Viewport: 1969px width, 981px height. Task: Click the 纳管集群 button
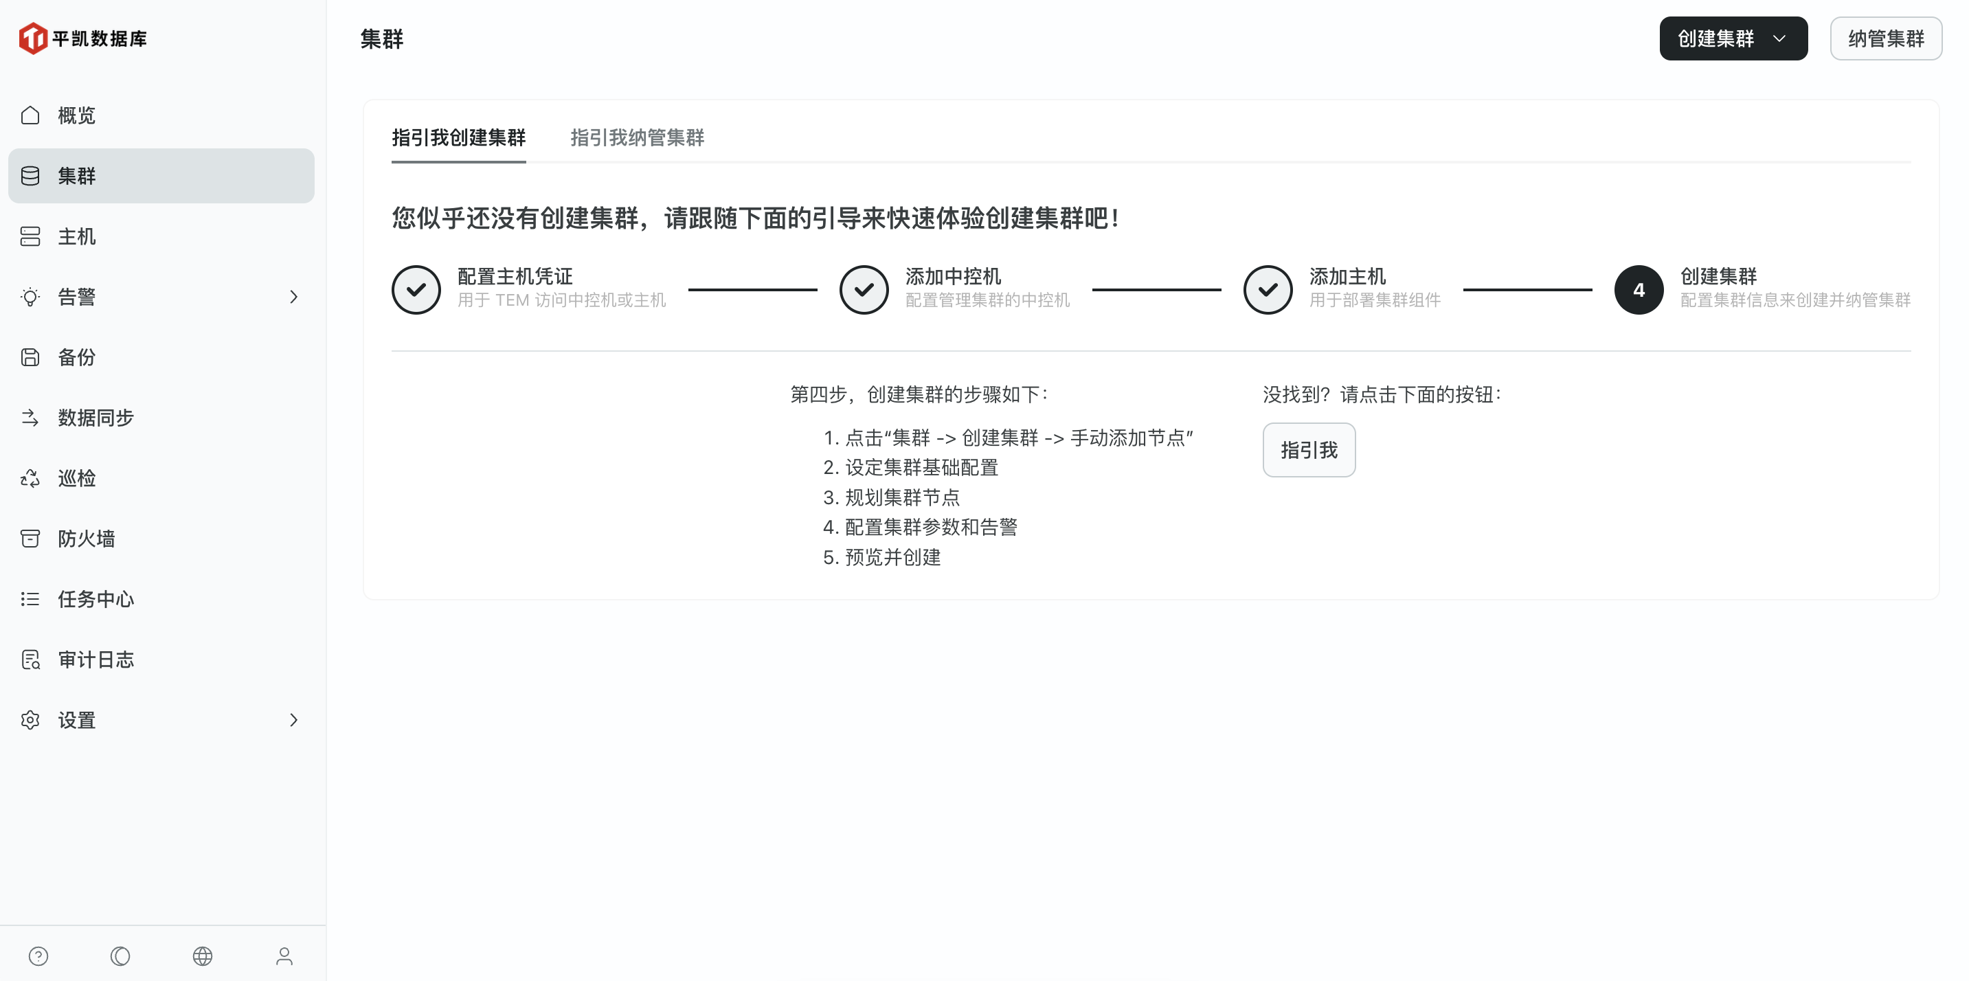click(1885, 38)
